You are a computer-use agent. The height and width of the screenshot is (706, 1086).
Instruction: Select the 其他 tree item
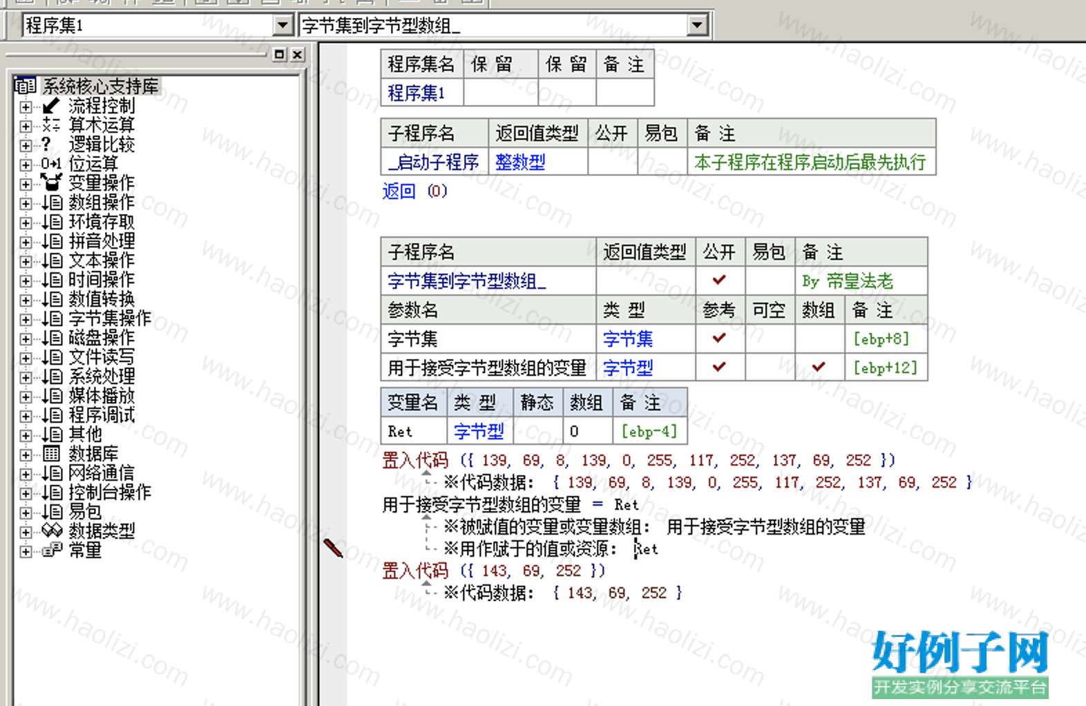point(86,435)
